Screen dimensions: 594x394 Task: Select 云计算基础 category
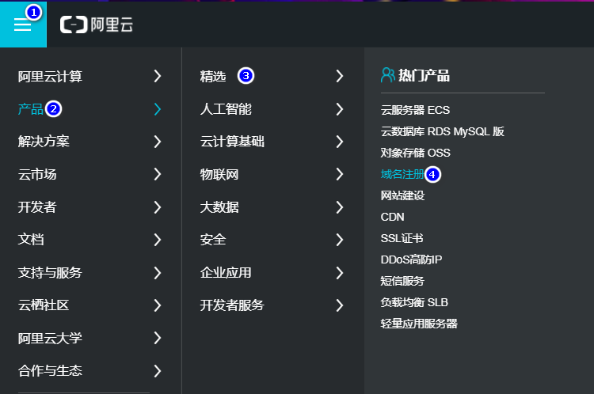[232, 142]
